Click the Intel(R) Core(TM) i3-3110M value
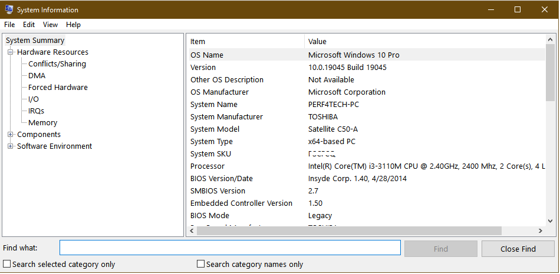The image size is (560, 274). (426, 166)
